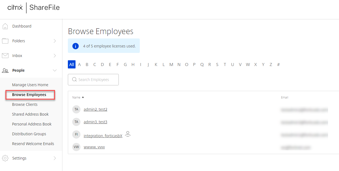Expand the Settings submenu chevron
The width and height of the screenshot is (339, 171).
tap(55, 158)
